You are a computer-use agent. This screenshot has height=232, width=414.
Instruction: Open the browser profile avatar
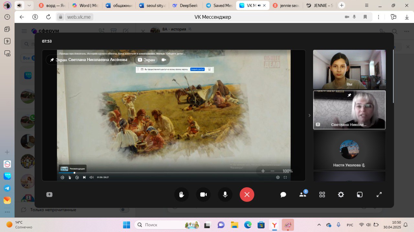coord(7,5)
